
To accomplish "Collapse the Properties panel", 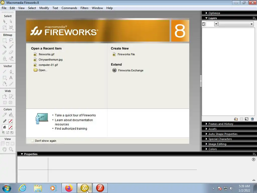I will pos(22,154).
